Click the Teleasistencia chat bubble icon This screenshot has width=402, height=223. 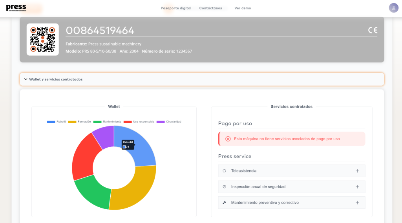224,171
